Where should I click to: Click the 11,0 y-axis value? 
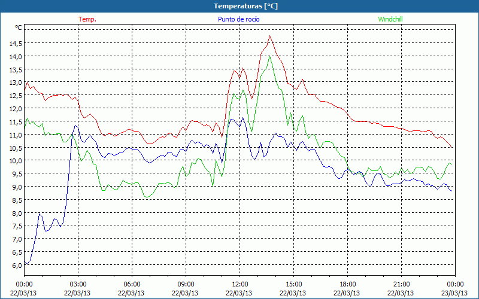16,135
